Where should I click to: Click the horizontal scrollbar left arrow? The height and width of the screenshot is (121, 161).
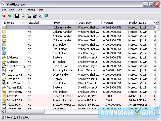3,111
